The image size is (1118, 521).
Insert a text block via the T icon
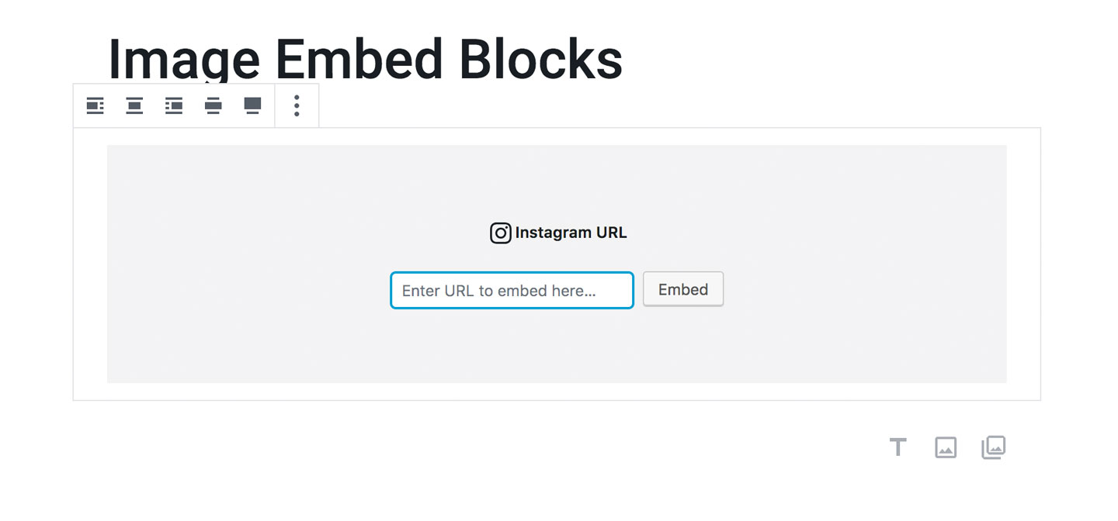[x=898, y=447]
